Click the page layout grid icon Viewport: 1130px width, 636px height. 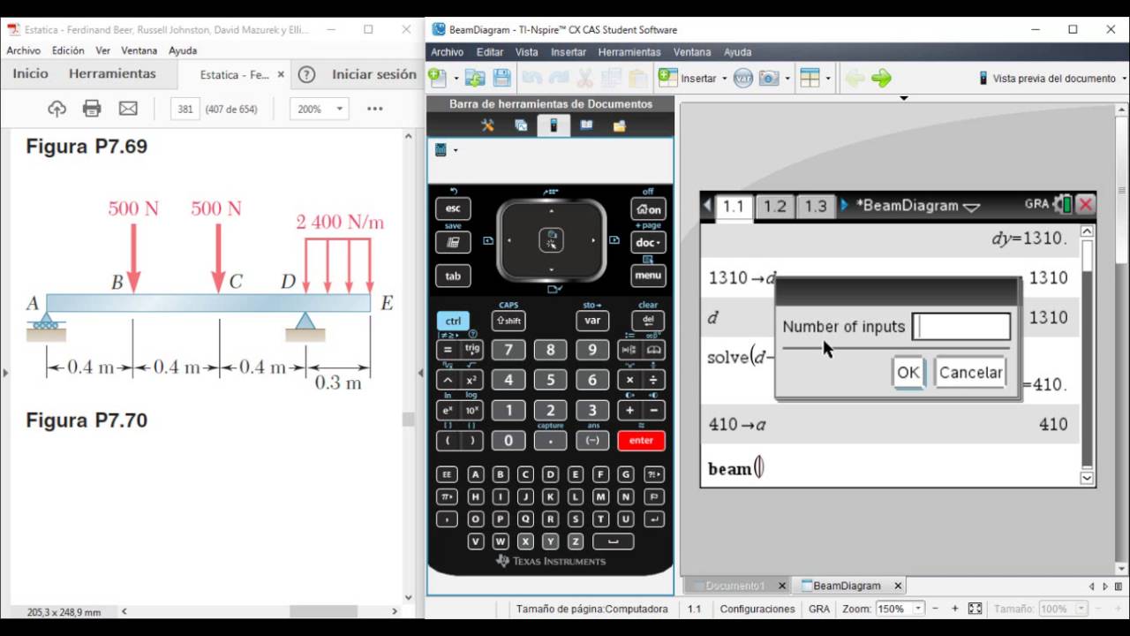[x=810, y=78]
